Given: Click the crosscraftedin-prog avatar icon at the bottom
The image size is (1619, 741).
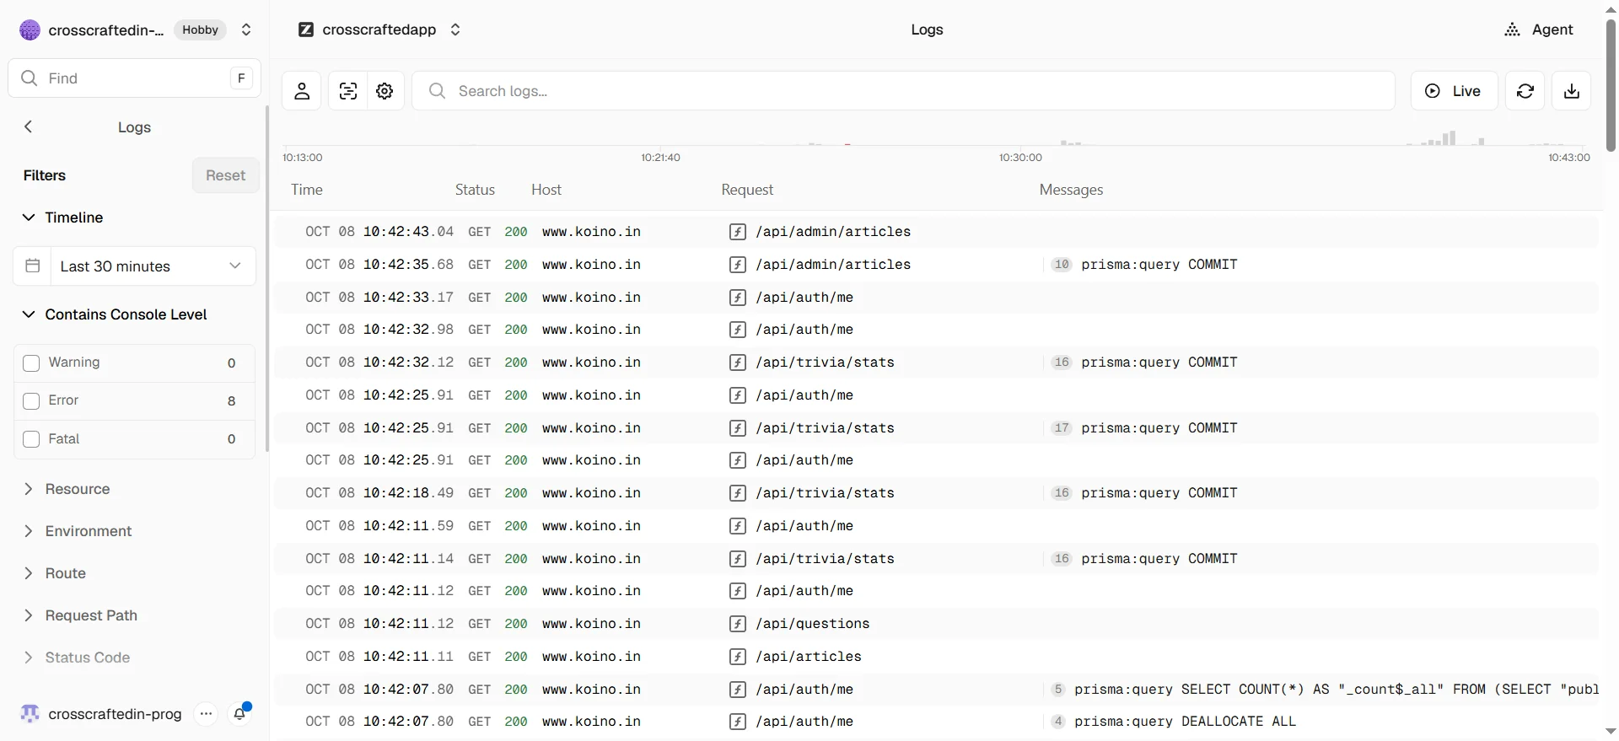Looking at the screenshot, I should [x=30, y=714].
